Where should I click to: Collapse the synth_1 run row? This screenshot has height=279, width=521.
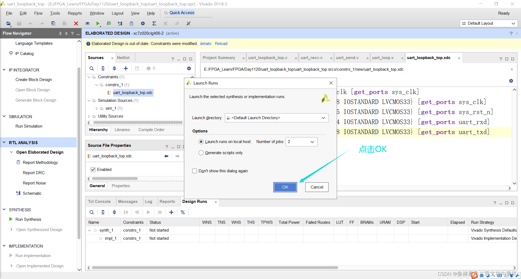tap(89, 230)
